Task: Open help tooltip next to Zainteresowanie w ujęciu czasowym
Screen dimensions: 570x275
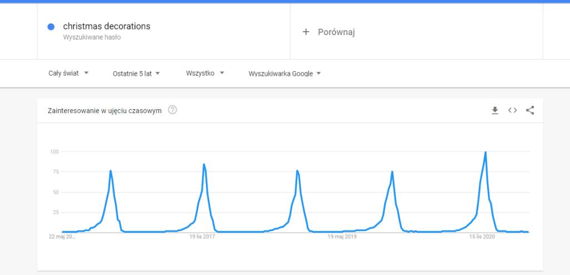Action: coord(173,110)
